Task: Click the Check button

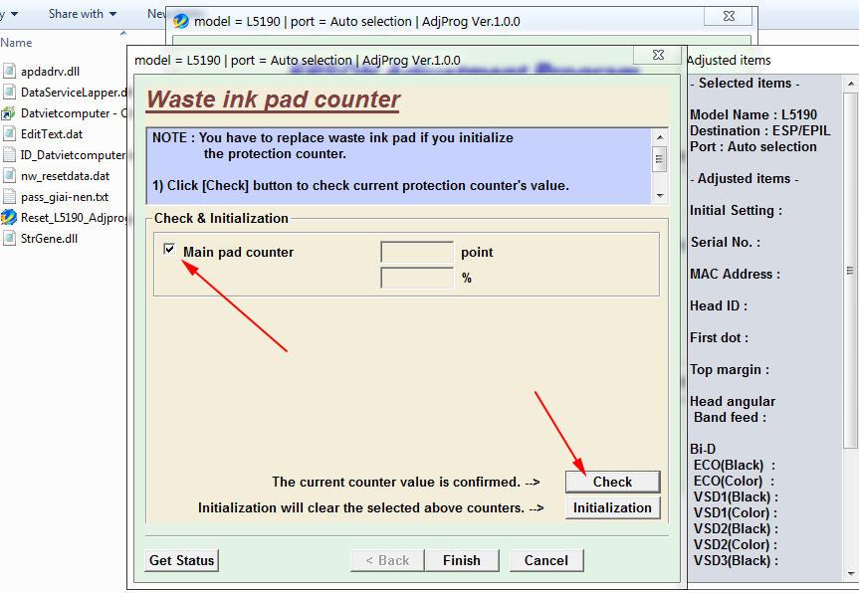Action: coord(612,482)
